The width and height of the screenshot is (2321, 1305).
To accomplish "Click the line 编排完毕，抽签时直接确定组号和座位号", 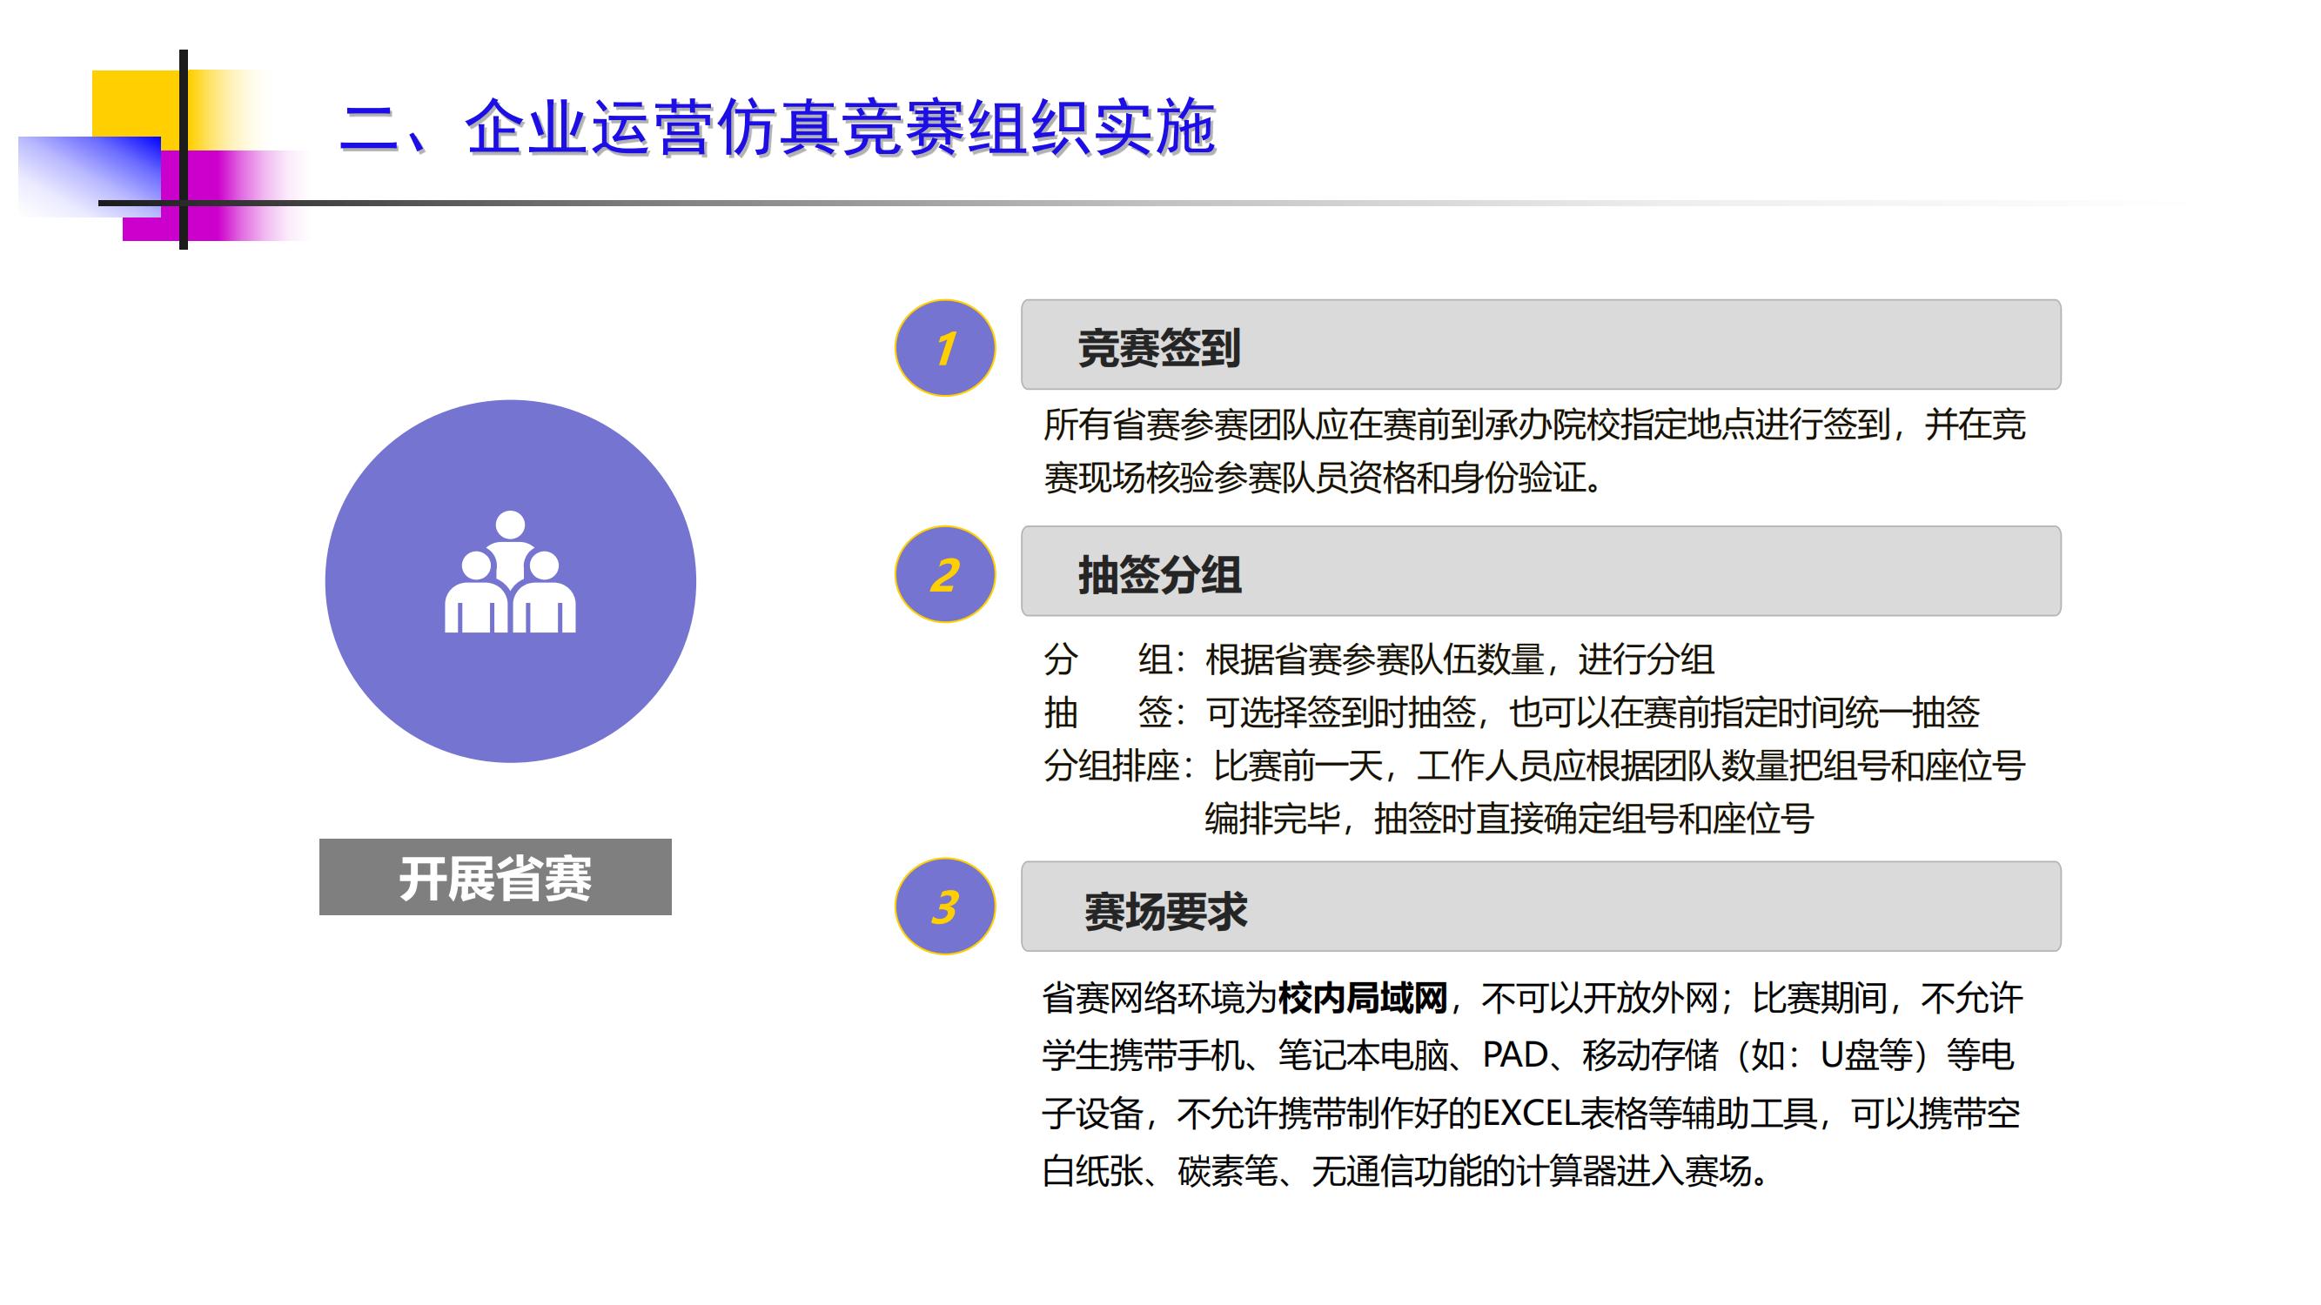I will 1509,819.
